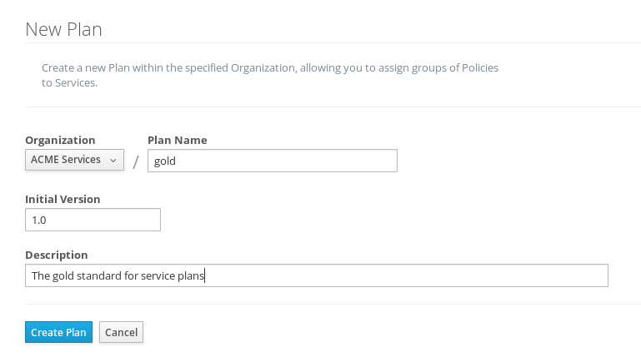641x357 pixels.
Task: Click the 1.0 value in version box
Action: 39,221
